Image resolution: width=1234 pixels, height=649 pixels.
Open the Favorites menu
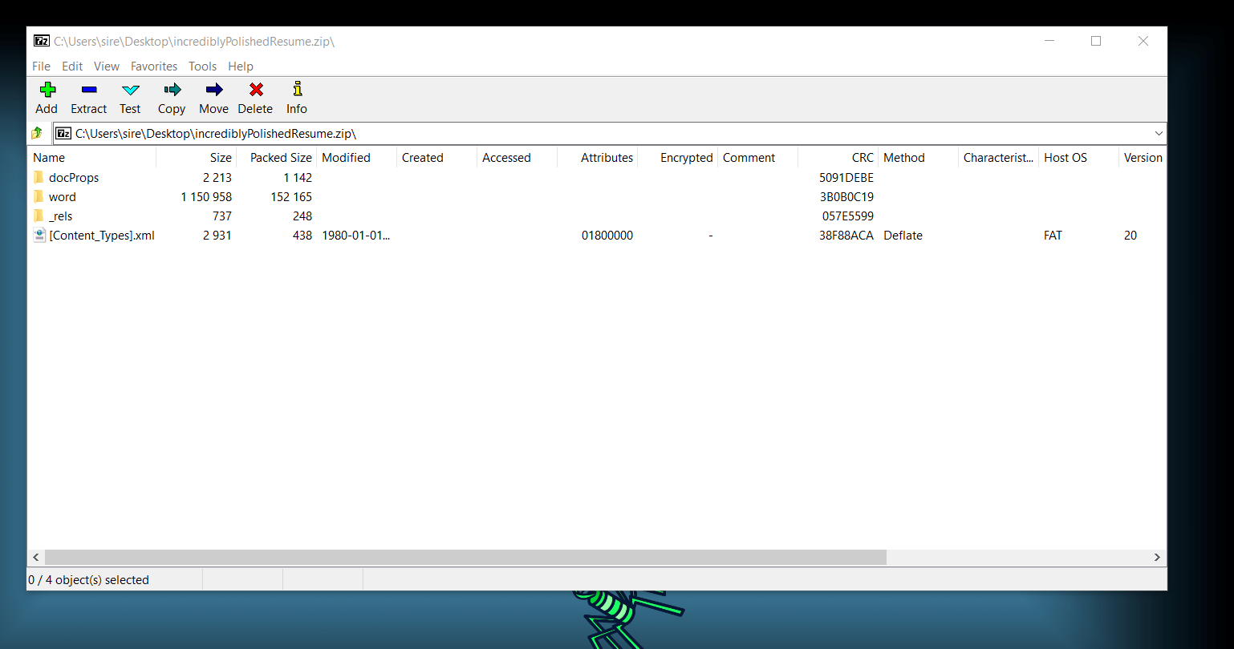154,67
